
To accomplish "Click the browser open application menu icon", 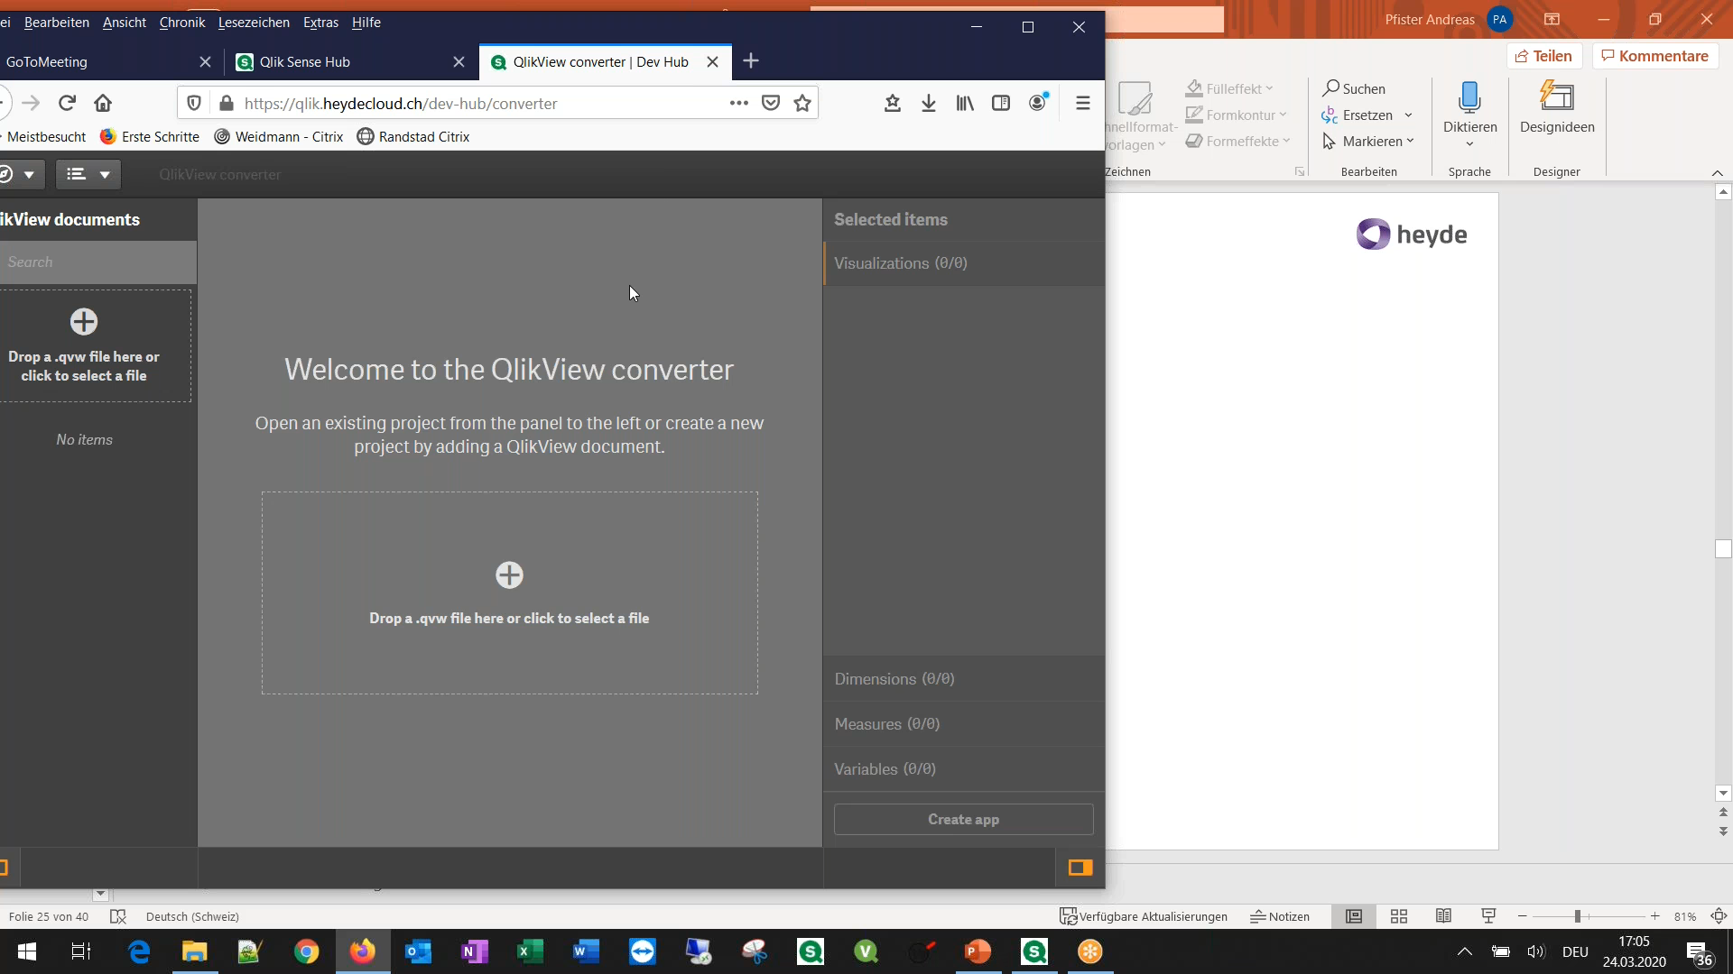I will point(1083,104).
